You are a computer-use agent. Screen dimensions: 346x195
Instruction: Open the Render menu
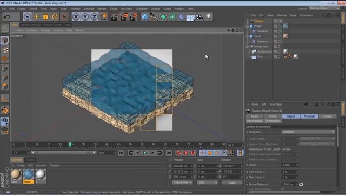[x=102, y=9]
